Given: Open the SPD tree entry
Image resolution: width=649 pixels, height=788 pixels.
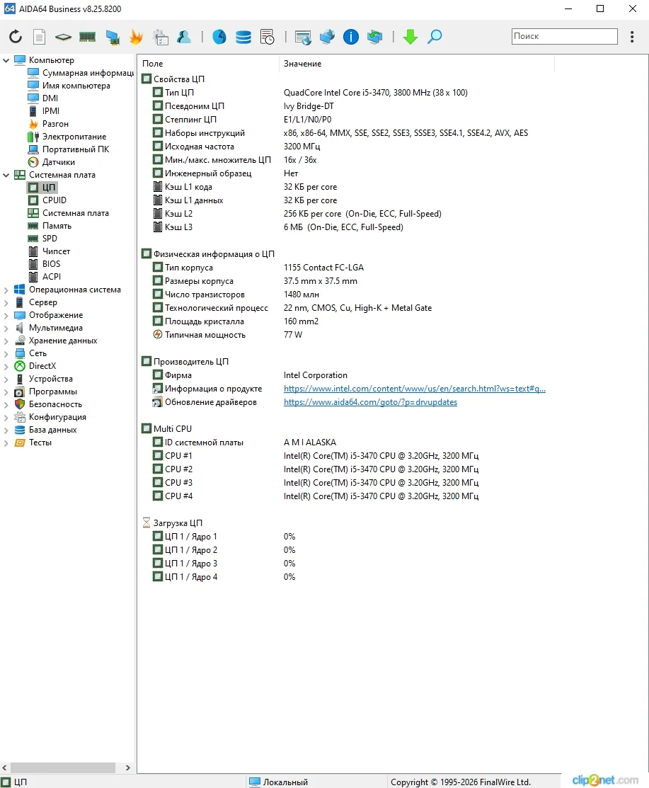Looking at the screenshot, I should [43, 238].
